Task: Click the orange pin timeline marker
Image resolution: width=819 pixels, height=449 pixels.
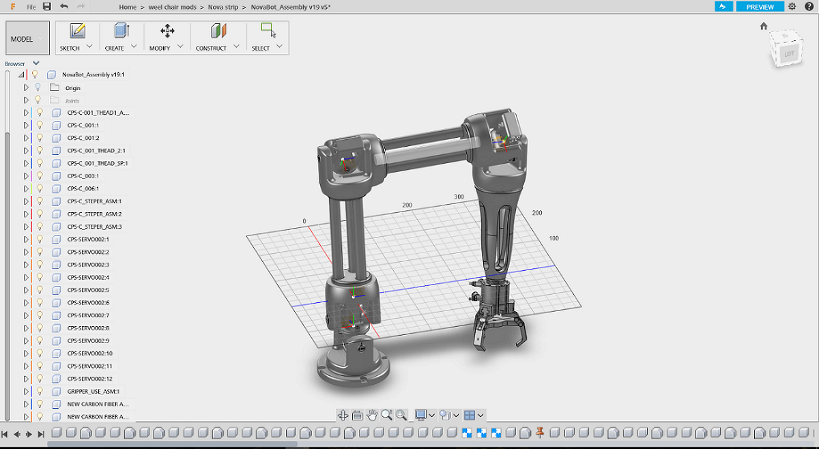Action: pos(541,433)
